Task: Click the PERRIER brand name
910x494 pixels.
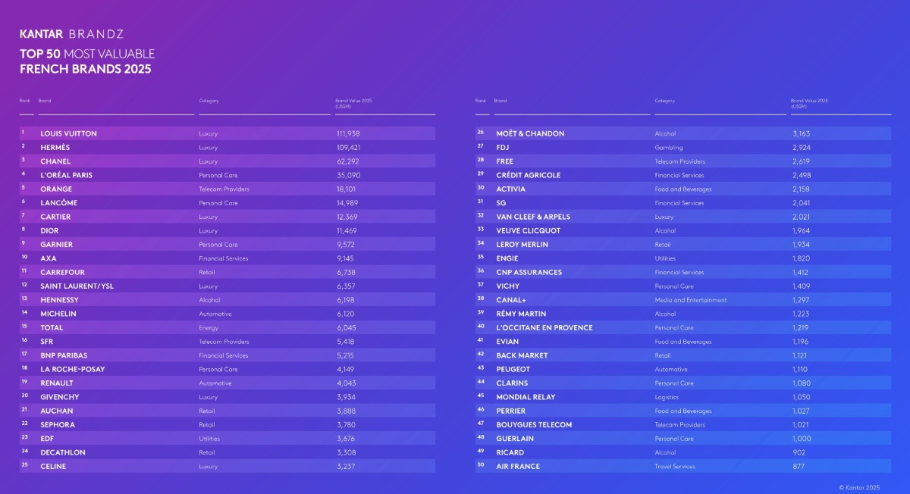Action: coord(511,411)
